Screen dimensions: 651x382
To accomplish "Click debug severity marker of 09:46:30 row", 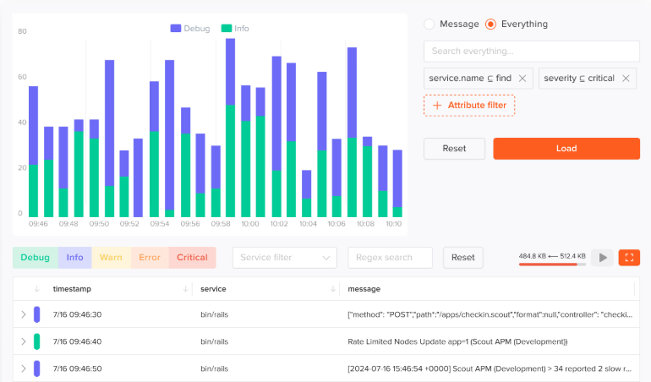I will pyautogui.click(x=37, y=314).
